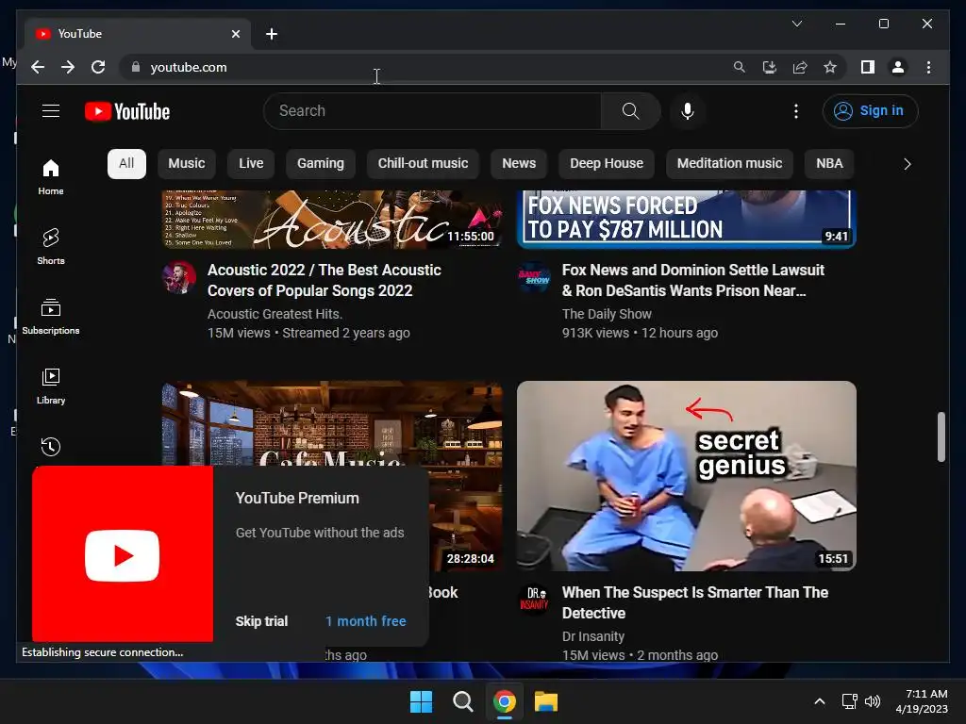The width and height of the screenshot is (966, 724).
Task: Open Chrome profile icon
Action: pyautogui.click(x=898, y=67)
